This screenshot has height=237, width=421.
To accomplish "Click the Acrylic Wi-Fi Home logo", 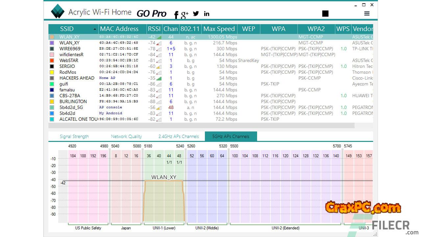I will point(58,12).
